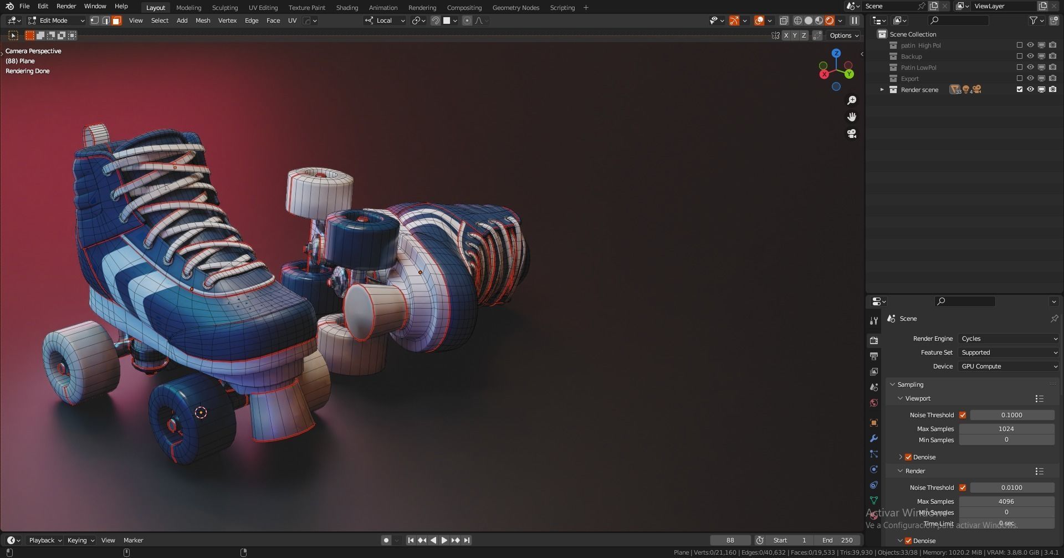Open the Object Data mesh properties tab

tap(874, 500)
